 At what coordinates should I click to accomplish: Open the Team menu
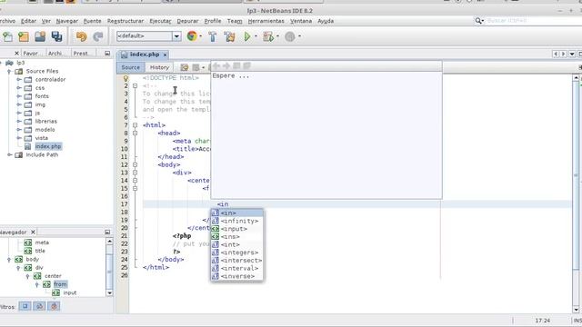point(235,21)
